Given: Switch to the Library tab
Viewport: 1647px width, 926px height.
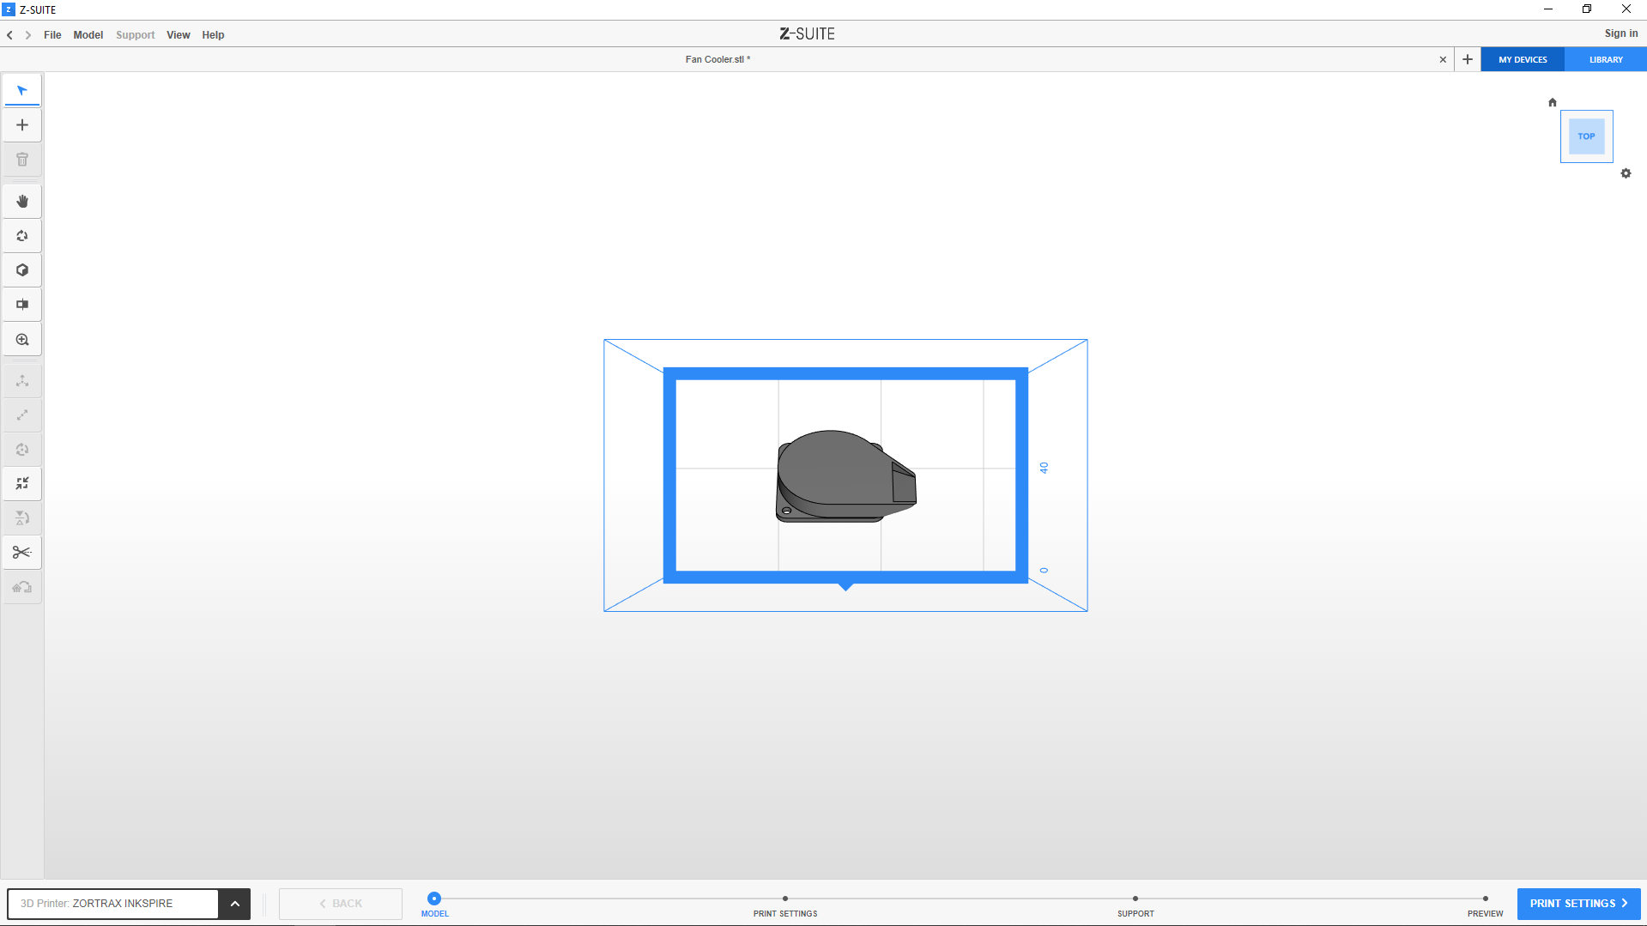Looking at the screenshot, I should coord(1605,60).
